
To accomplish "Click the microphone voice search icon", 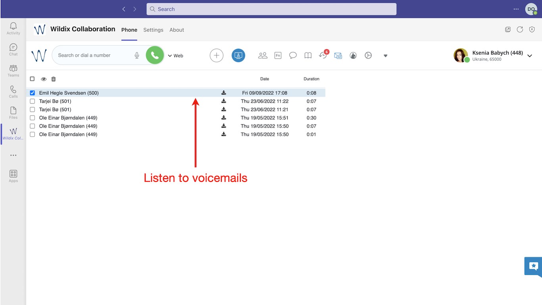I will click(x=137, y=55).
